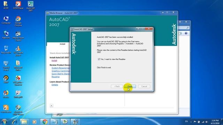Screen dimensions: 223x125
Task: Show hidden system tray icons
Action: 191,122
